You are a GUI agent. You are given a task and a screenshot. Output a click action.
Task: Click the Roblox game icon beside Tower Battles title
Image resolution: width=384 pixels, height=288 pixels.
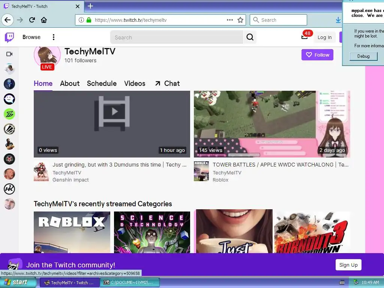(x=201, y=171)
